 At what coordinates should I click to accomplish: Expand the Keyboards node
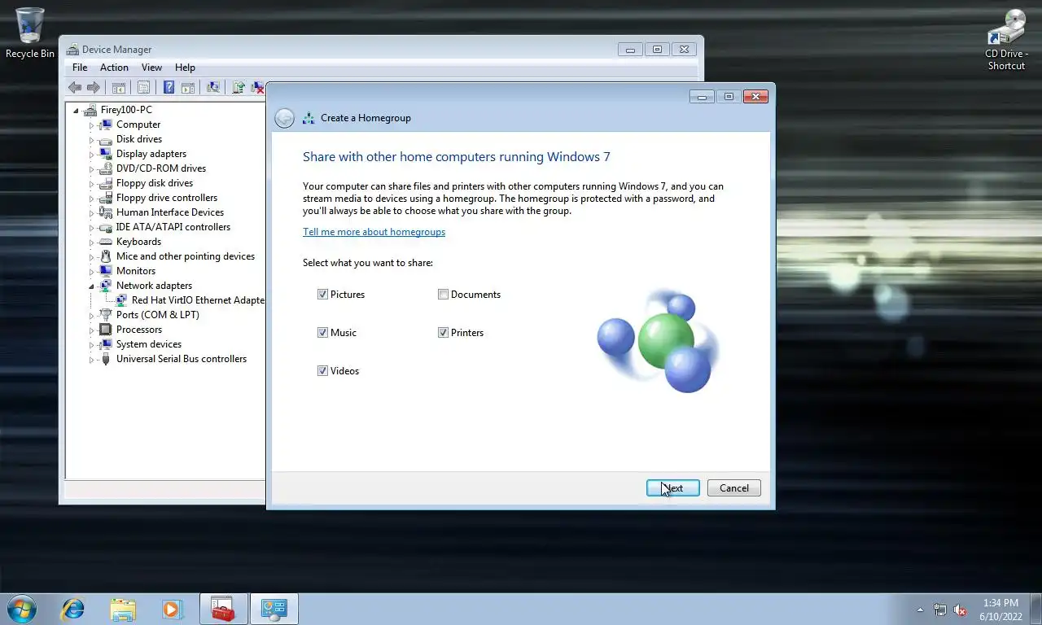pos(91,243)
